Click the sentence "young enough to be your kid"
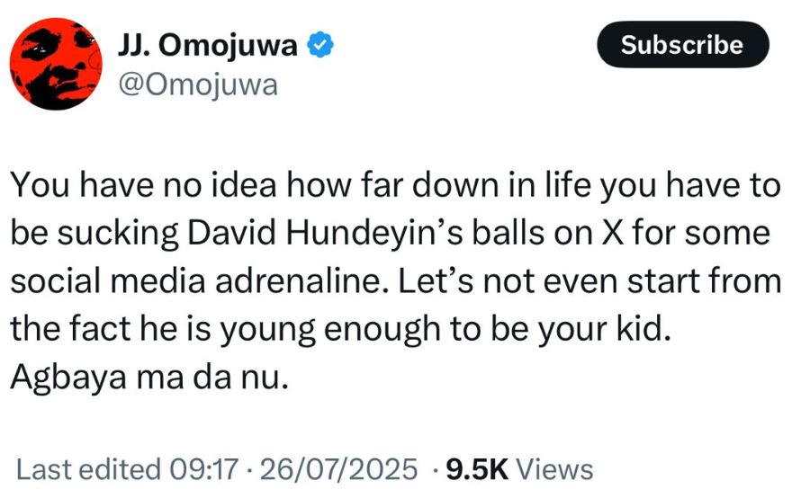This screenshot has height=498, width=792. (x=464, y=327)
